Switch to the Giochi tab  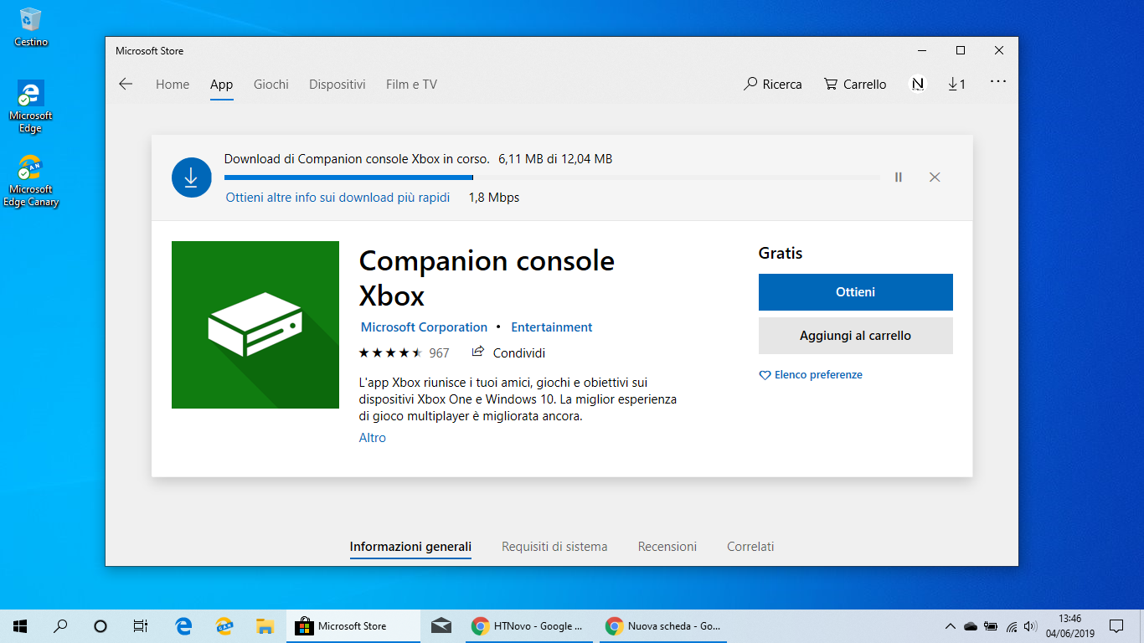pyautogui.click(x=271, y=85)
